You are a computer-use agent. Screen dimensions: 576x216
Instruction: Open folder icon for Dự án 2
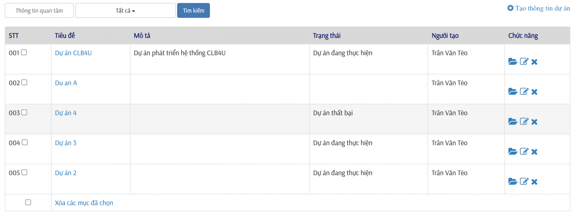[x=513, y=182]
